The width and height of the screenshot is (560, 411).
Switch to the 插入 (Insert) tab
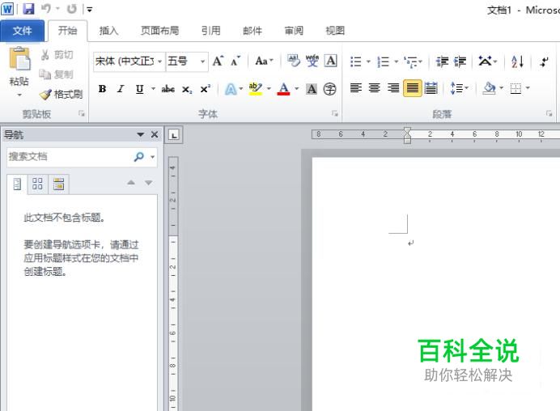tap(108, 31)
